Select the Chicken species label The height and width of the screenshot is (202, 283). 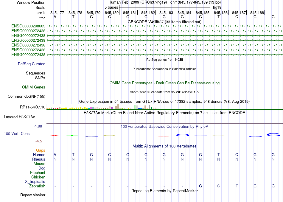point(38,177)
